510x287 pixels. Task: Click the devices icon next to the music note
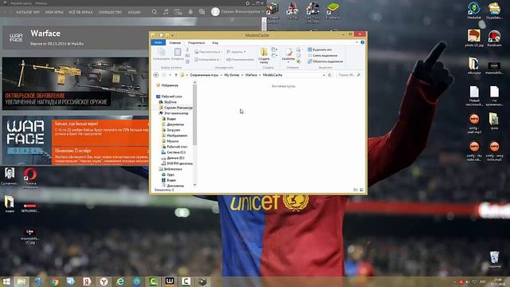click(178, 12)
